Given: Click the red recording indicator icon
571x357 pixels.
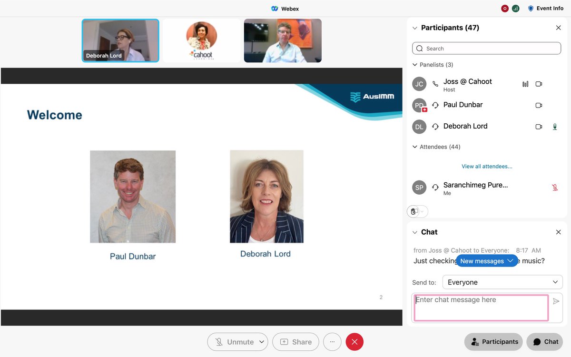Looking at the screenshot, I should [505, 9].
